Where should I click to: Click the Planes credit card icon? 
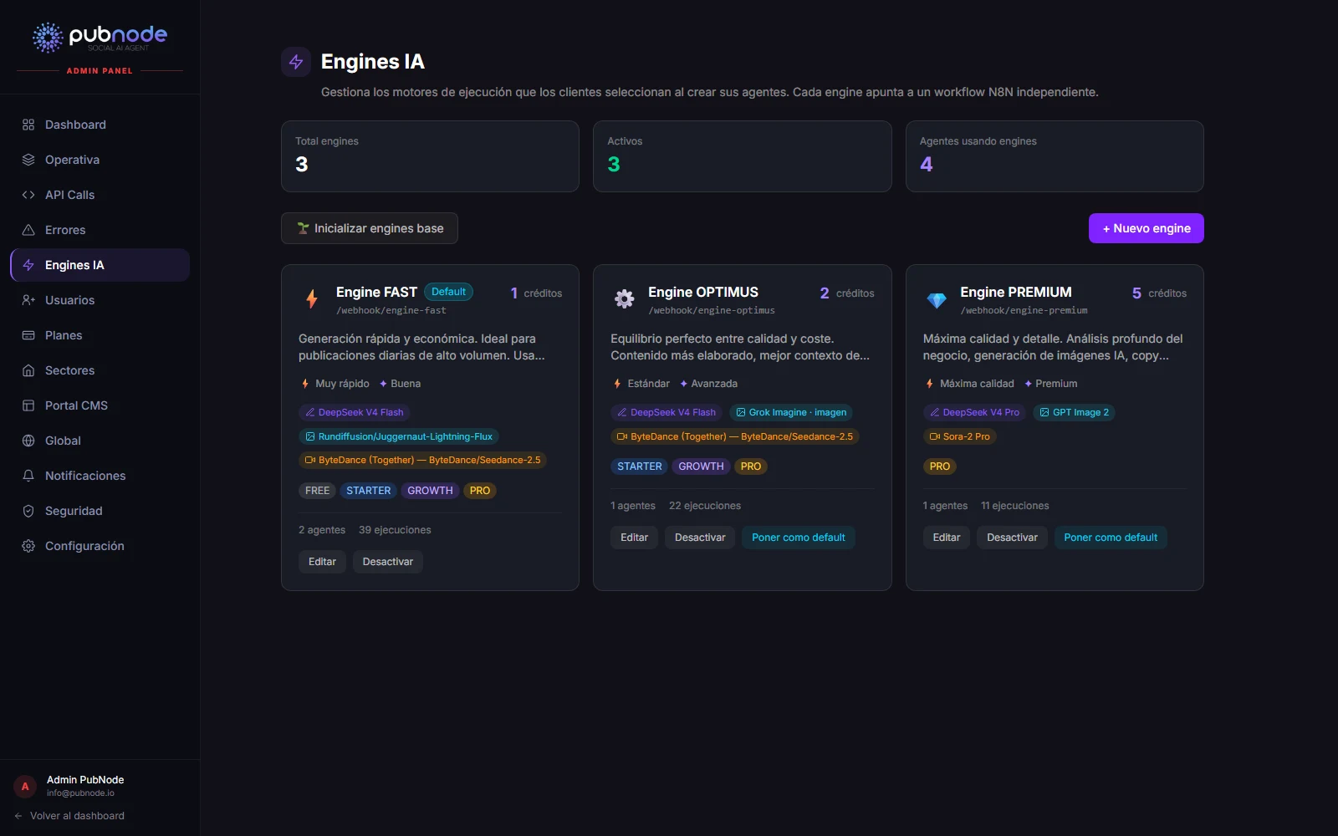coord(28,335)
